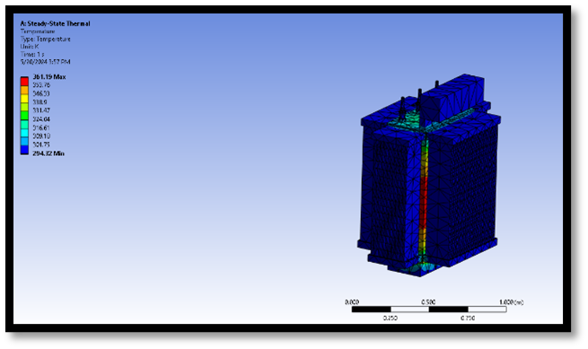Click the middle vertical pin on top
The image size is (588, 349).
click(x=420, y=100)
